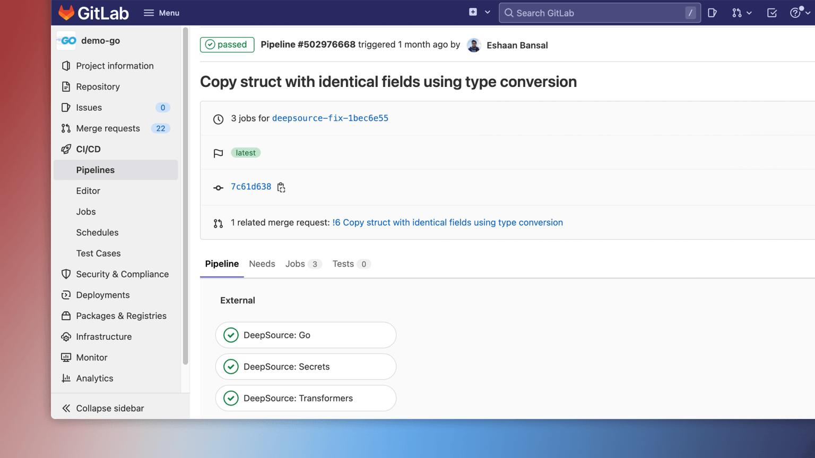
Task: Click the clock duration icon
Action: (x=218, y=119)
